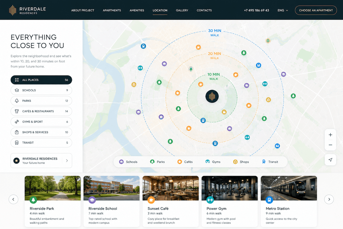The width and height of the screenshot is (343, 229).
Task: Click the transit marker near map bottom right
Action: [x=277, y=146]
